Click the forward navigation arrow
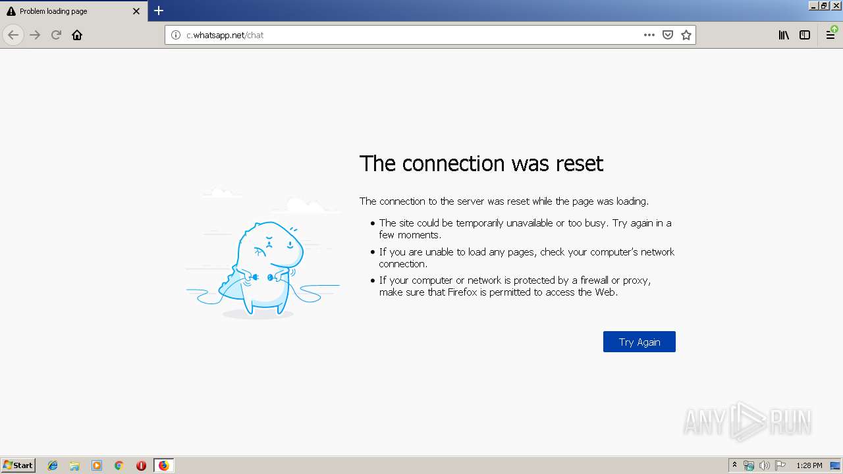The image size is (843, 474). coord(35,35)
